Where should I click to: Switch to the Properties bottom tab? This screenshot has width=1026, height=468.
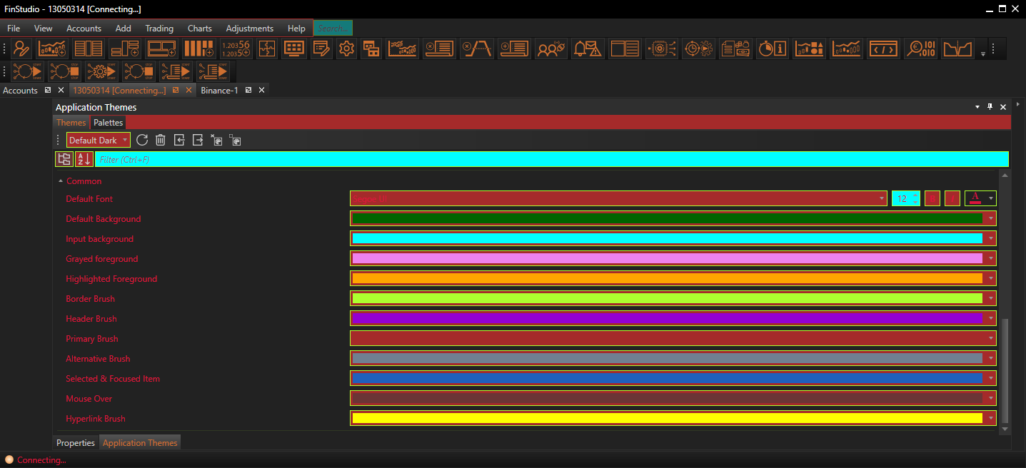pyautogui.click(x=76, y=443)
